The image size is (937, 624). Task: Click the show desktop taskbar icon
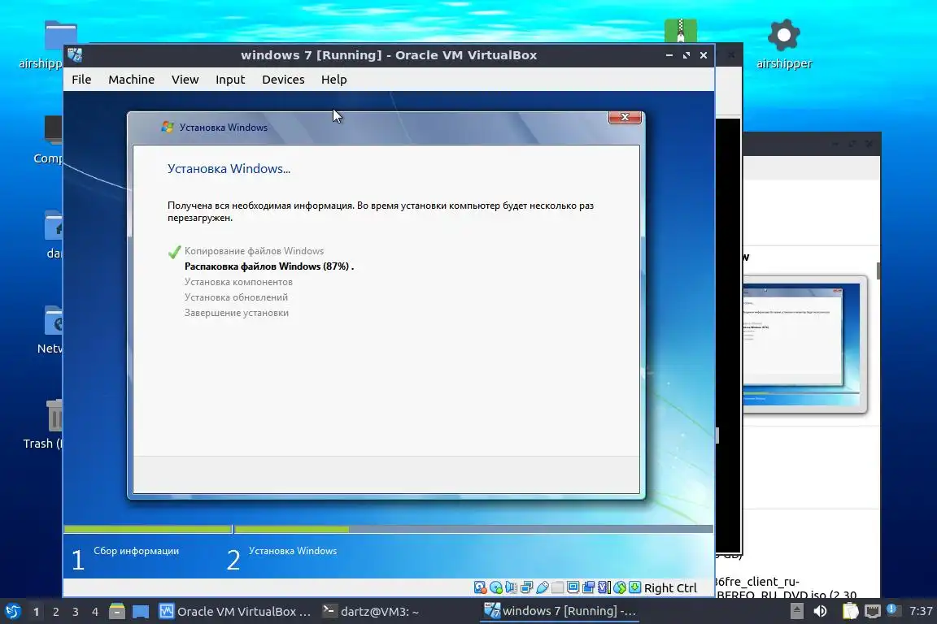141,612
